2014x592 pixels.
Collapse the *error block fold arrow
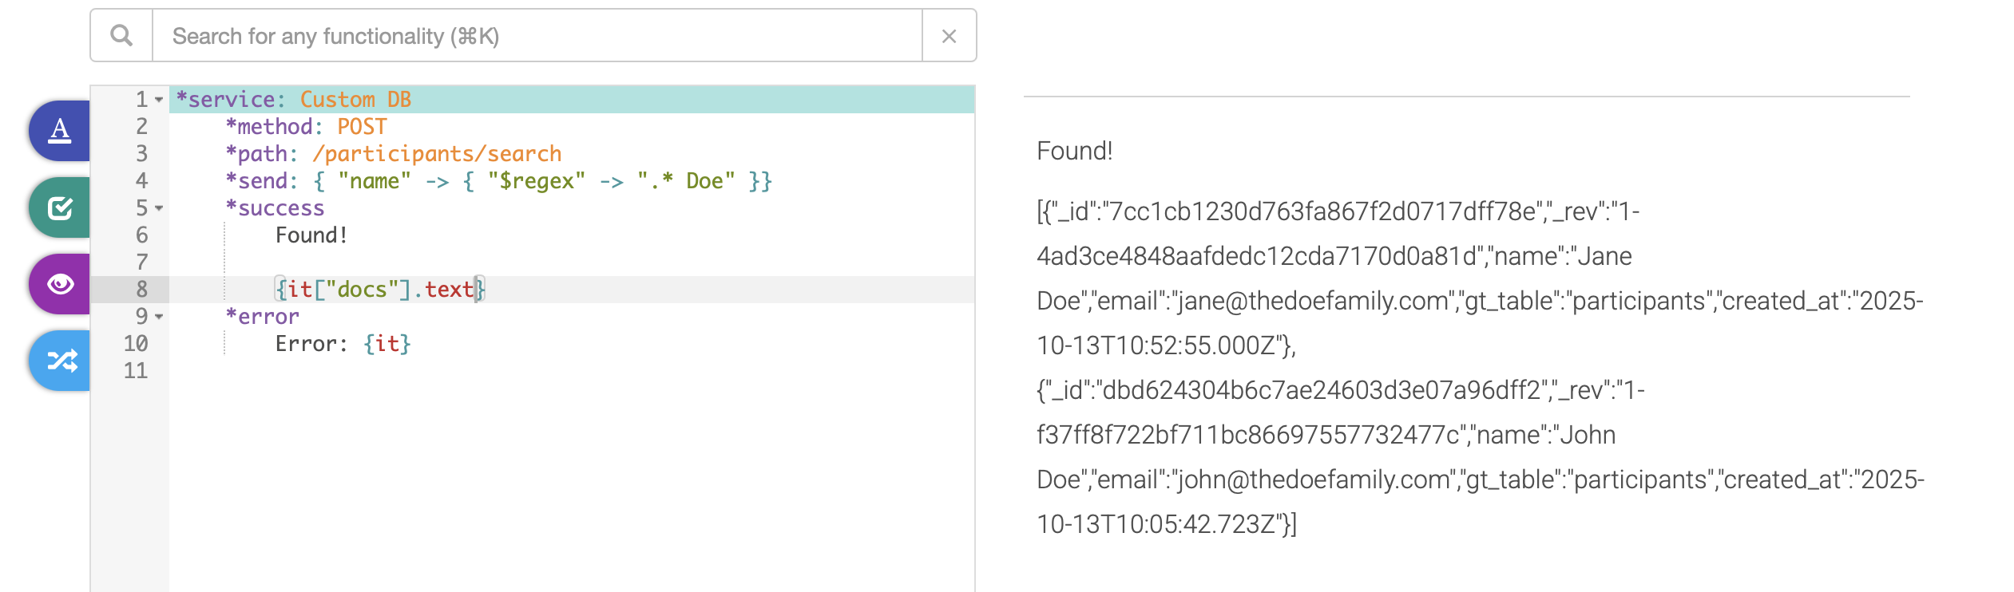point(157,317)
